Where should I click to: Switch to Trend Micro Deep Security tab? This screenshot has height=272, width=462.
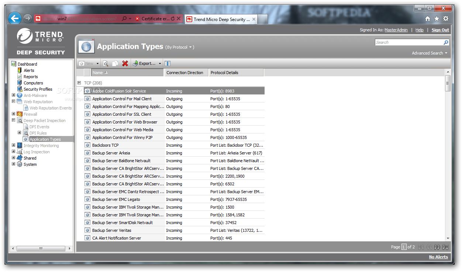[x=221, y=20]
